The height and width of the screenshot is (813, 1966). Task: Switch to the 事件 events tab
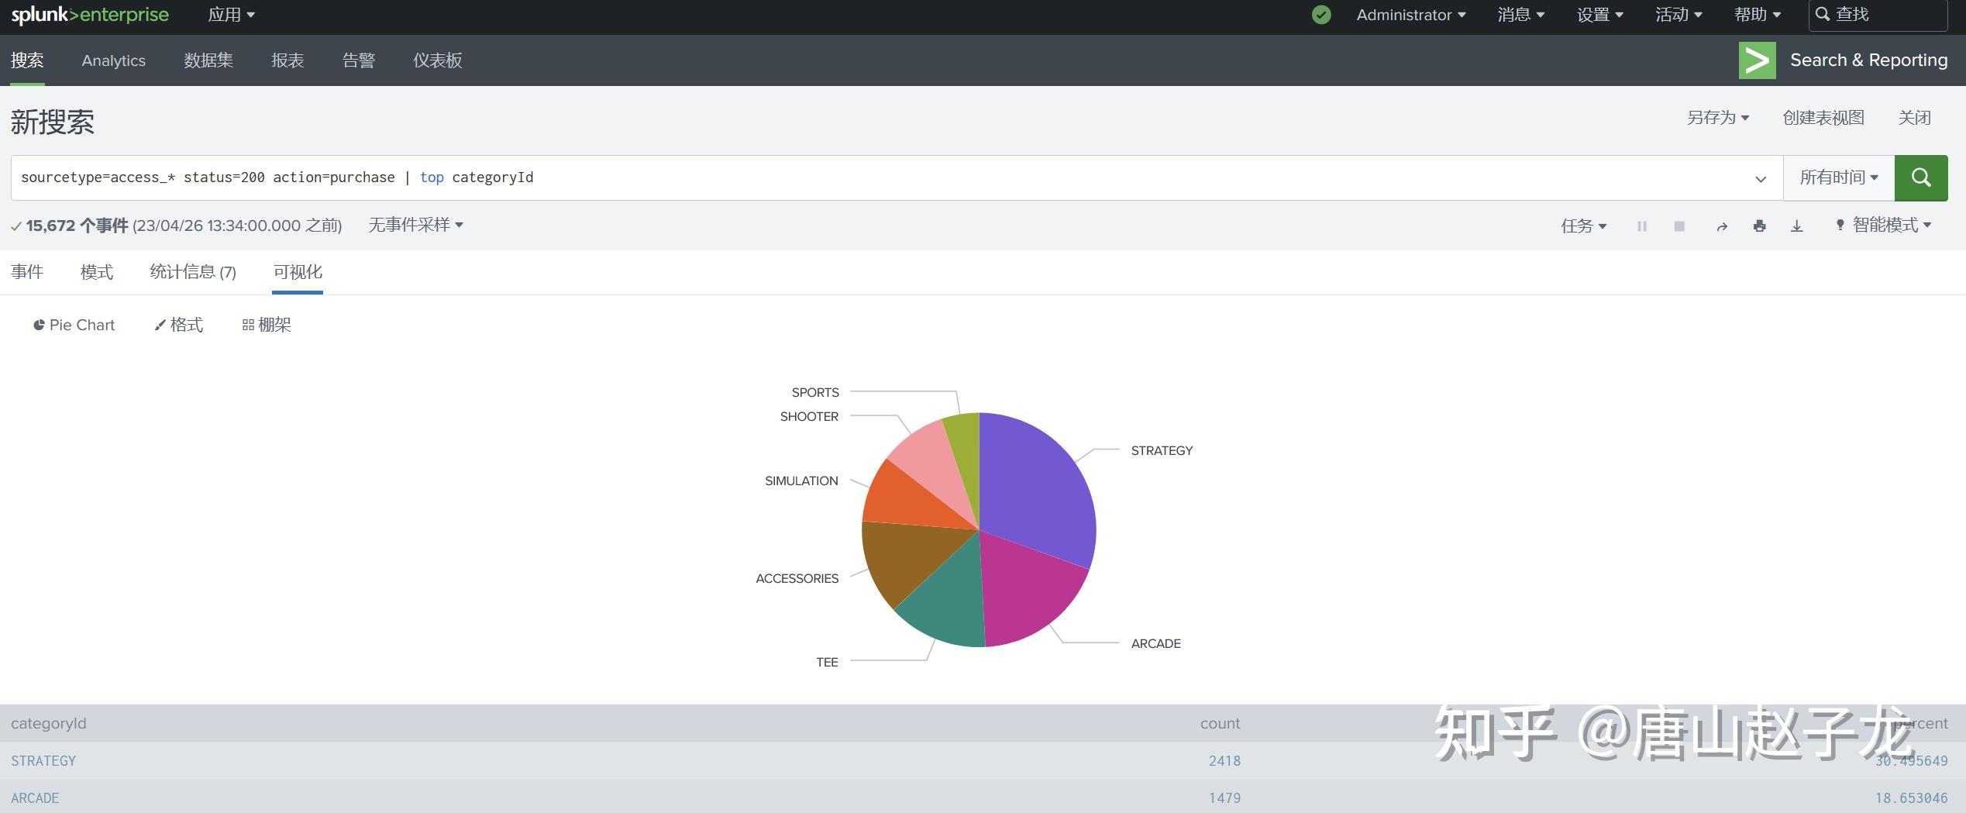coord(27,272)
